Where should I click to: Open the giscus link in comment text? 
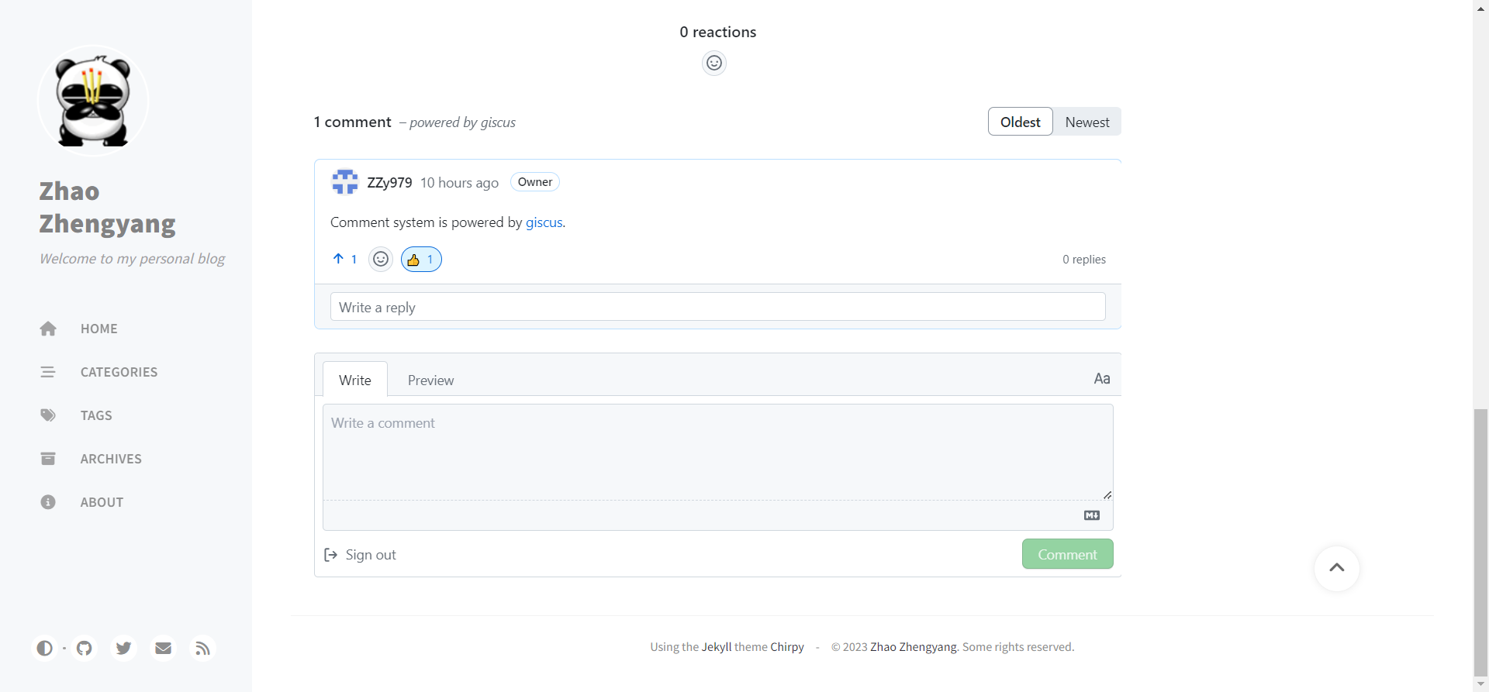coord(544,222)
